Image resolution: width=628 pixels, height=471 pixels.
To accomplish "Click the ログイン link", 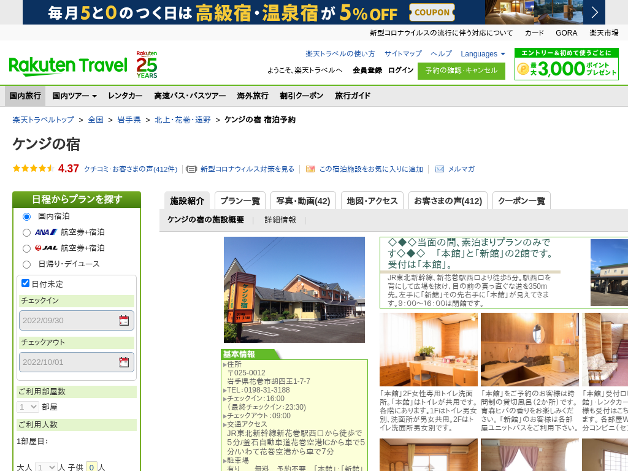I will [x=401, y=71].
